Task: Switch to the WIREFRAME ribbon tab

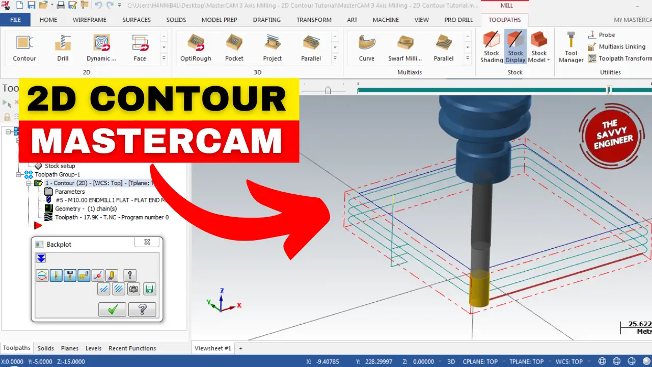Action: [89, 20]
